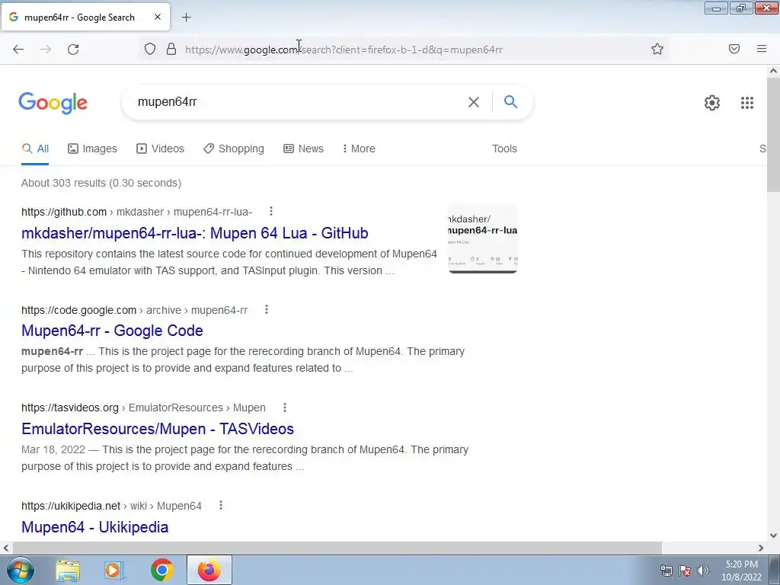Switch to Images results

(92, 149)
